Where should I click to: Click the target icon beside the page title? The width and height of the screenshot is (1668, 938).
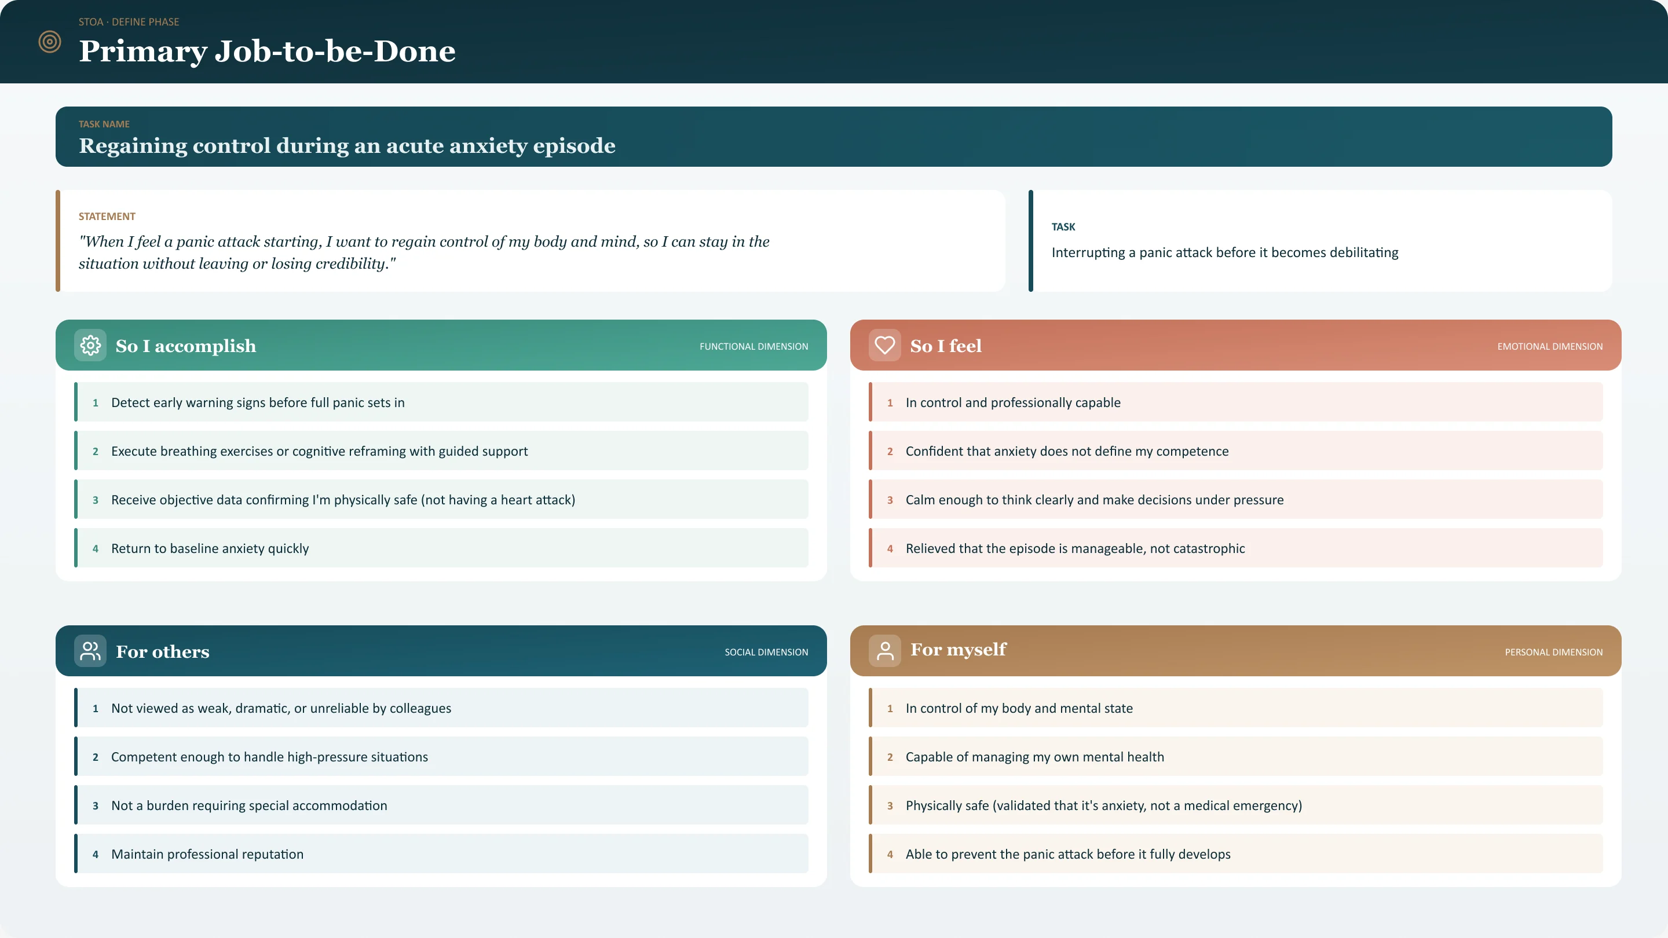click(50, 42)
